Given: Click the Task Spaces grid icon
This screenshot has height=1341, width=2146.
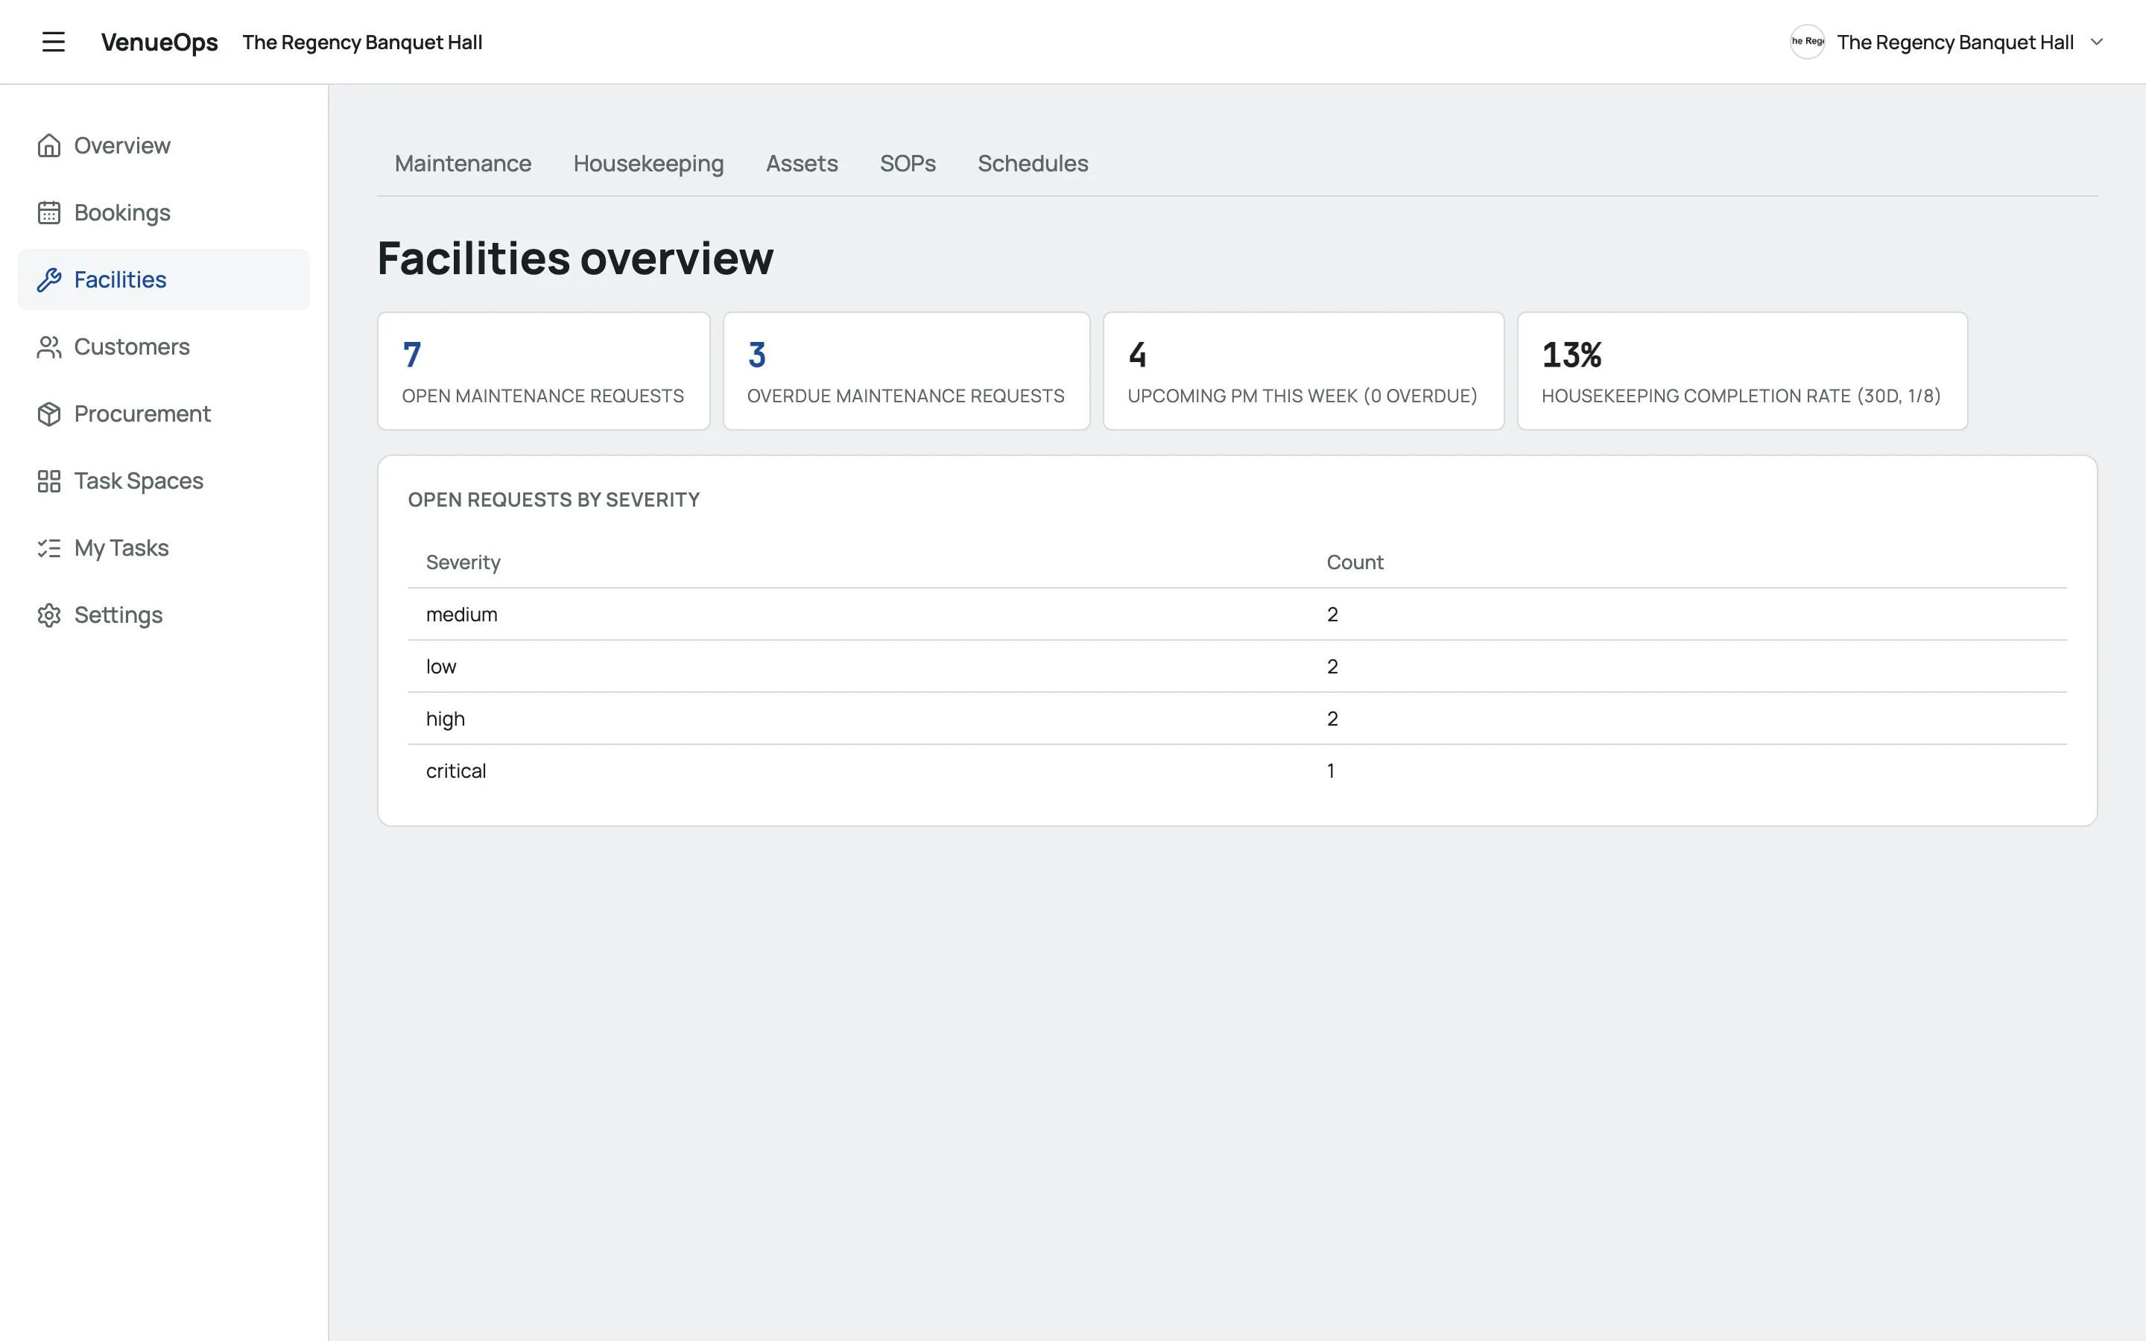Looking at the screenshot, I should (x=48, y=481).
